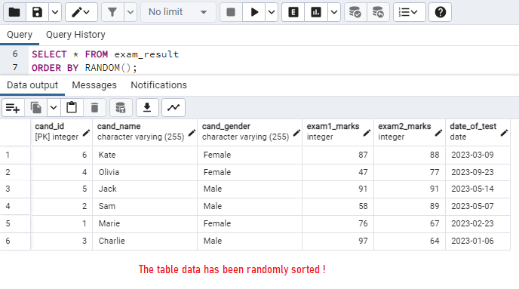Image resolution: width=519 pixels, height=289 pixels.
Task: Open the Messages tab
Action: [94, 85]
